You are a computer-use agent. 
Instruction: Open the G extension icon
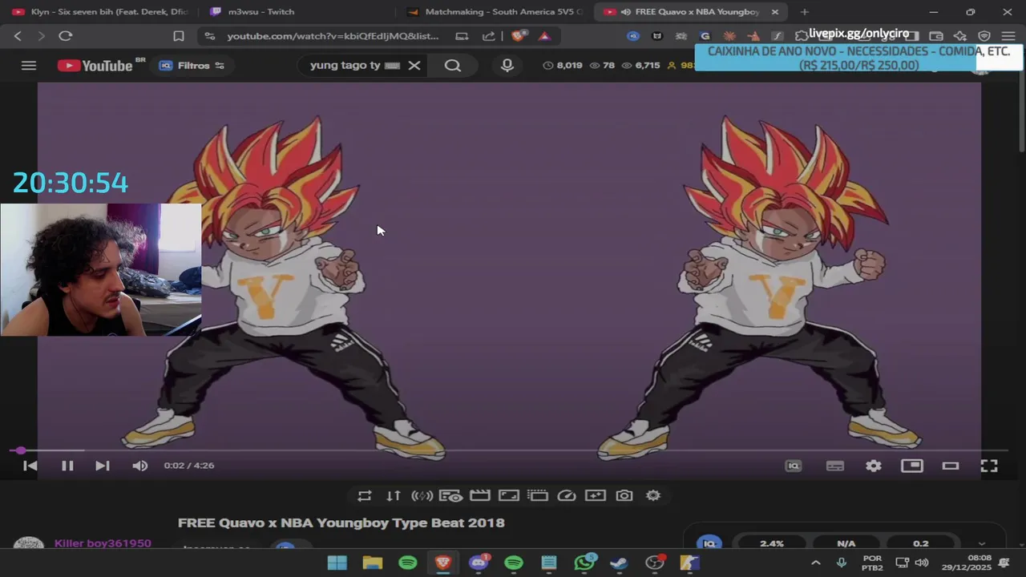point(705,36)
